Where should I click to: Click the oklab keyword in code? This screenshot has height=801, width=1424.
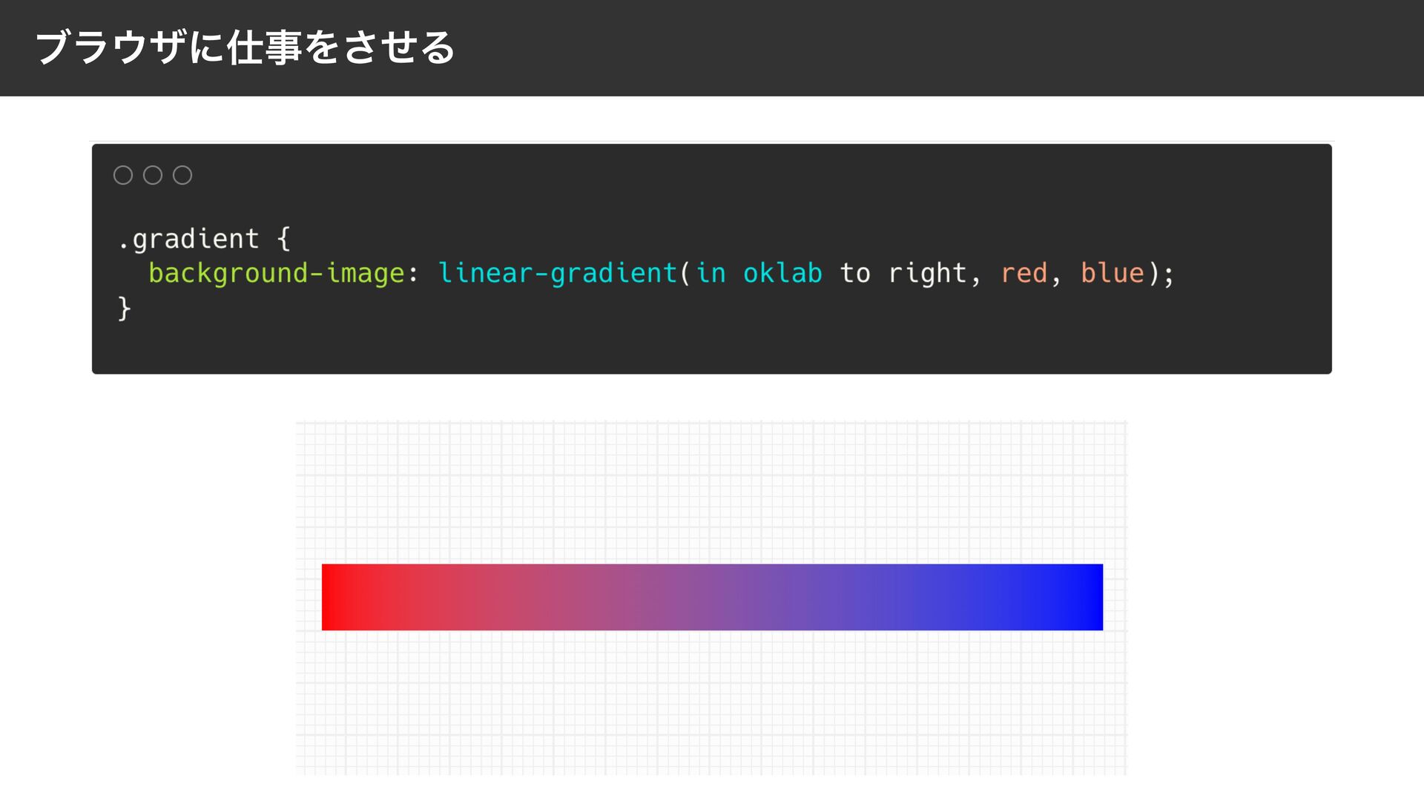782,273
